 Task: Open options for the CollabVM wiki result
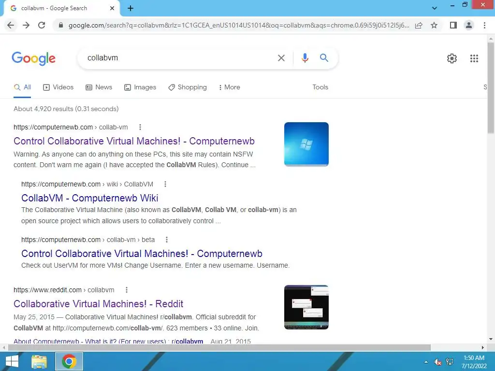[165, 184]
